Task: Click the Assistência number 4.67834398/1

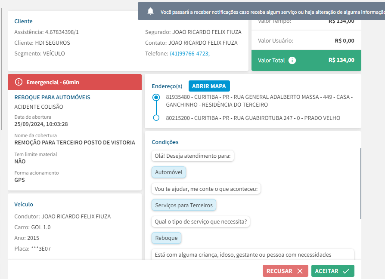Action: pyautogui.click(x=62, y=32)
